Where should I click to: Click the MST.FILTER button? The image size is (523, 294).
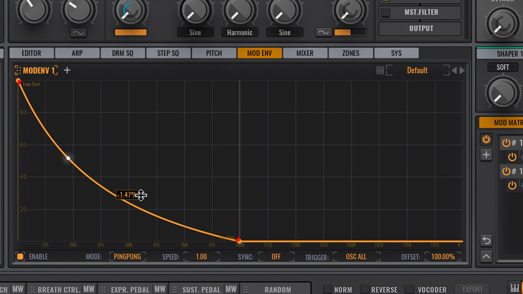point(420,12)
